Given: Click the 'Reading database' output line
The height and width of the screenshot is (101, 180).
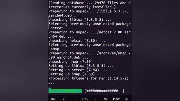Looking at the screenshot, I should [89, 5].
